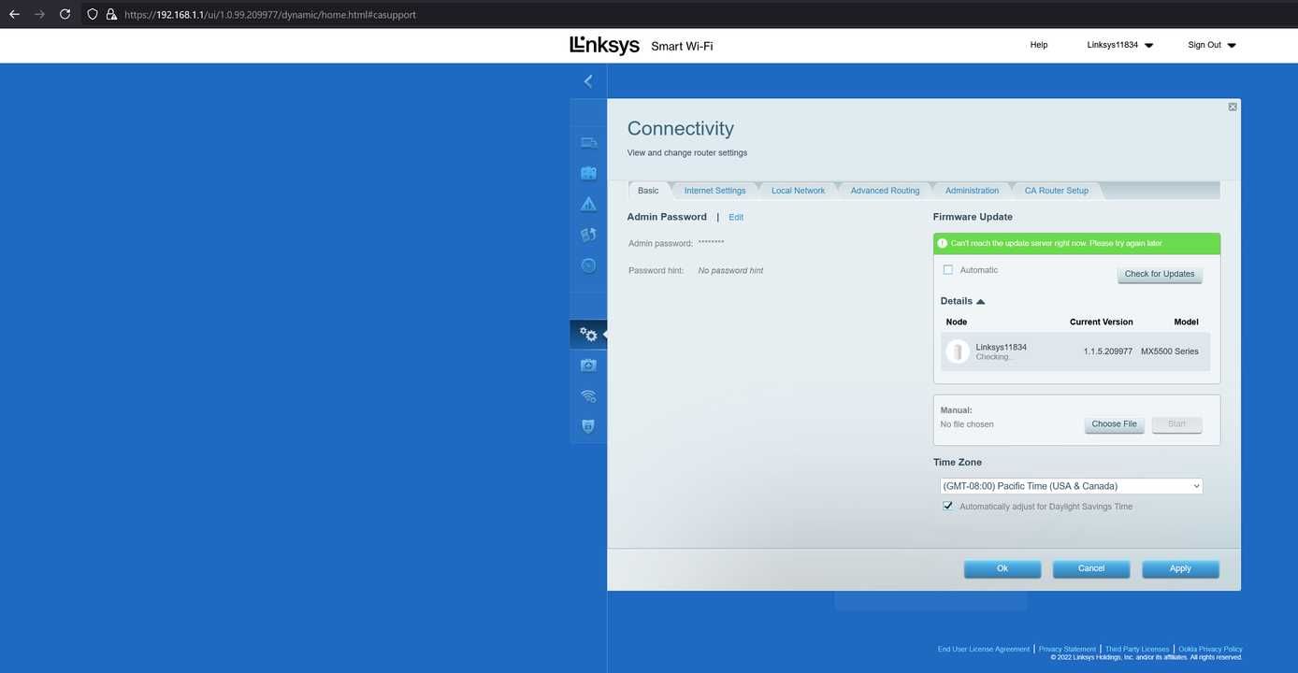Close the Connectivity dialog with X
The height and width of the screenshot is (673, 1298).
click(x=1233, y=107)
